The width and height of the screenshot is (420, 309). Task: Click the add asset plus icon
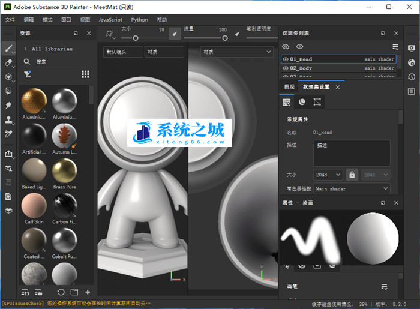[x=88, y=292]
